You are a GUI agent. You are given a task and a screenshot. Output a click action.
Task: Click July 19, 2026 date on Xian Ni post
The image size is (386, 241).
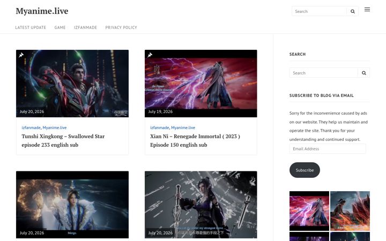[x=160, y=111]
